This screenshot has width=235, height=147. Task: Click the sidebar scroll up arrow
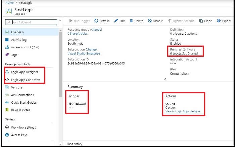[60, 30]
